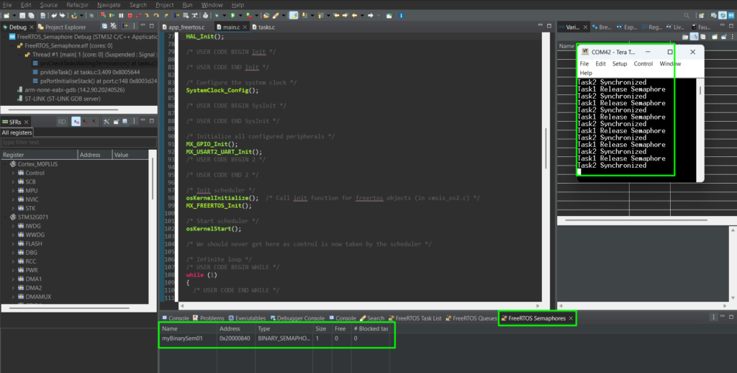The width and height of the screenshot is (737, 373).
Task: Open the Live Expressions view tab
Action: click(x=674, y=27)
